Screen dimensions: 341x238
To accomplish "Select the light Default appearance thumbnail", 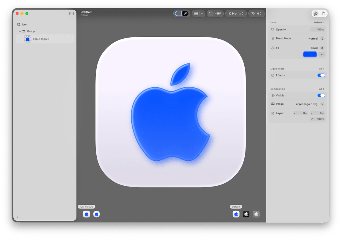I will click(x=236, y=214).
